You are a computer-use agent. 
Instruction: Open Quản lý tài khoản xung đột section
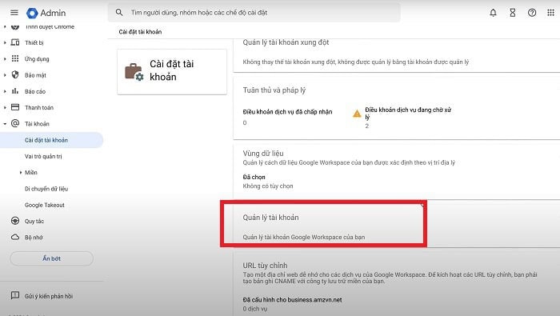click(x=286, y=42)
